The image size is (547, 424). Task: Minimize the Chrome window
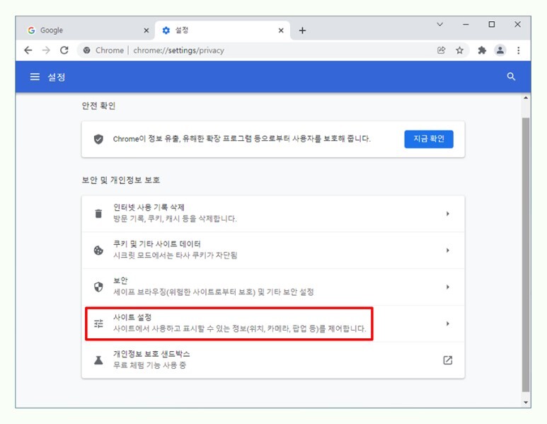pos(466,25)
